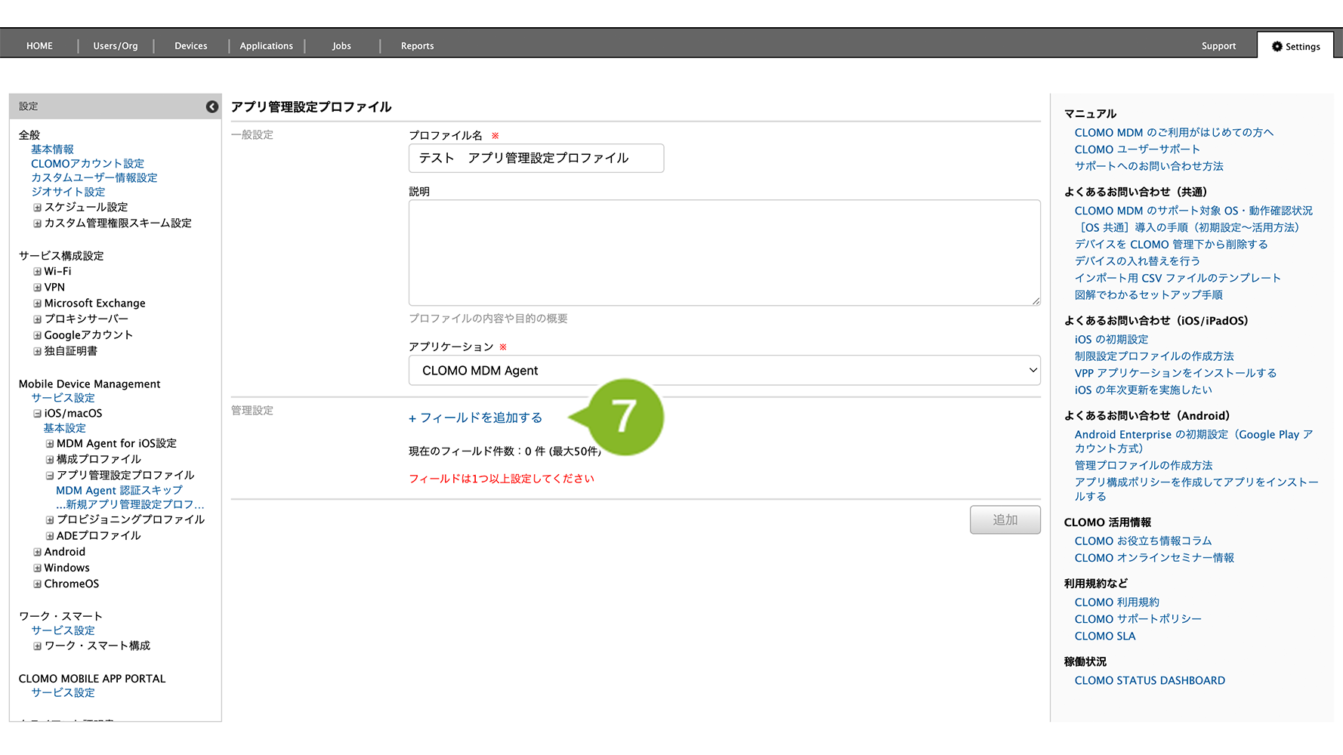Expand Microsoft Exchange plus icon
The image size is (1343, 755).
pos(37,304)
